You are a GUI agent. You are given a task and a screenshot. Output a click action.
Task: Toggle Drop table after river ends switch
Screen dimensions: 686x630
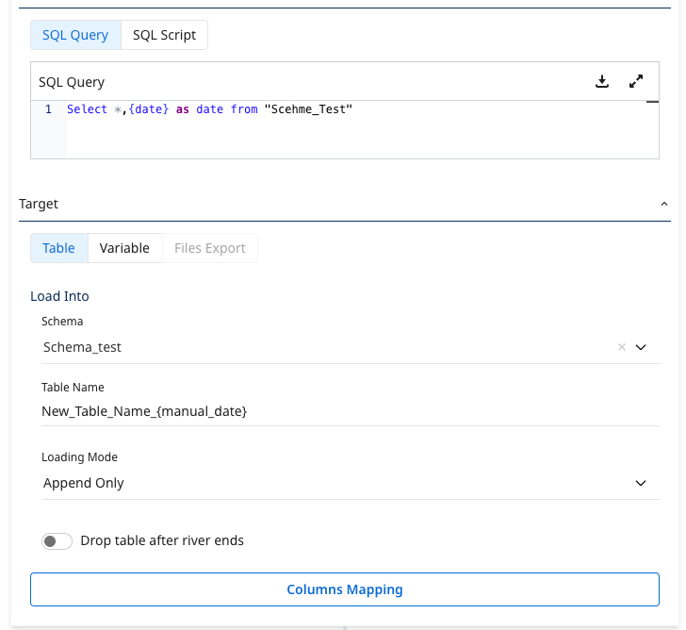point(57,541)
